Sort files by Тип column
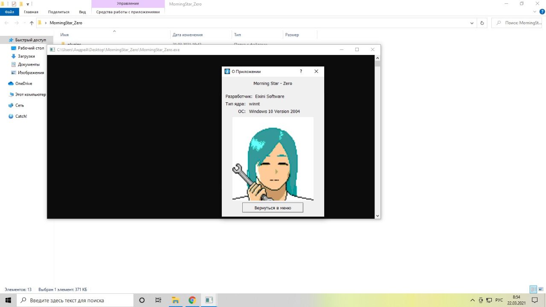This screenshot has width=546, height=307. (x=238, y=35)
